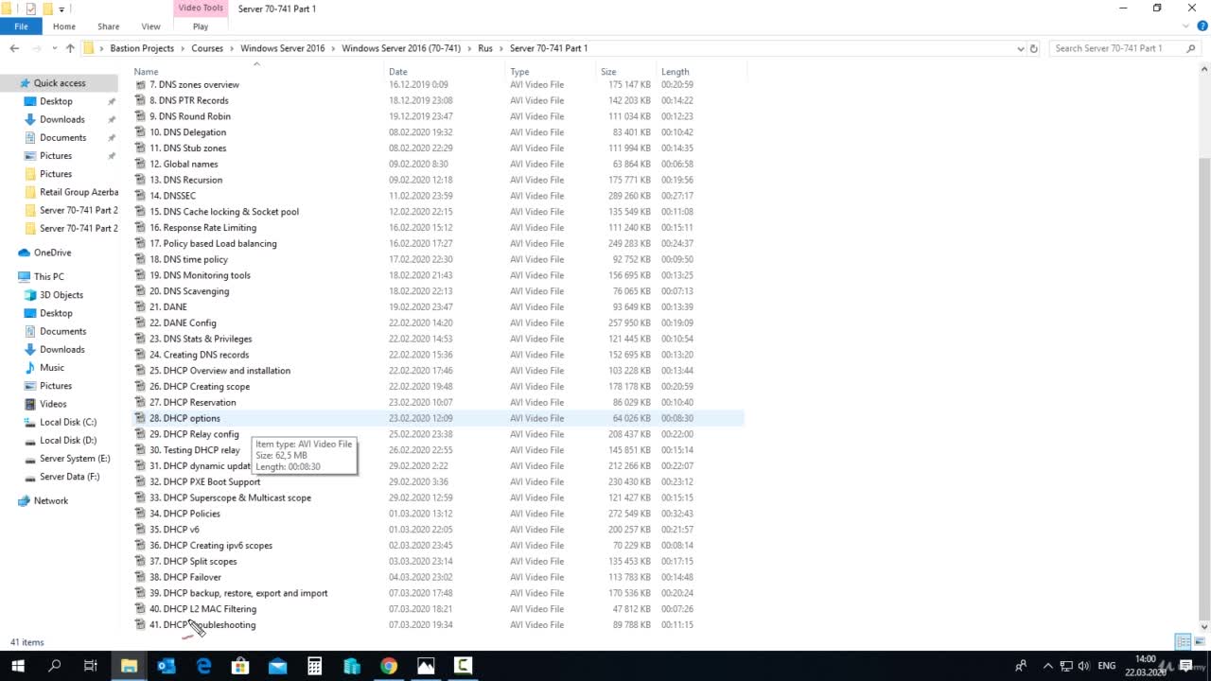Open Videos folder under This PC
1211x681 pixels.
click(53, 404)
